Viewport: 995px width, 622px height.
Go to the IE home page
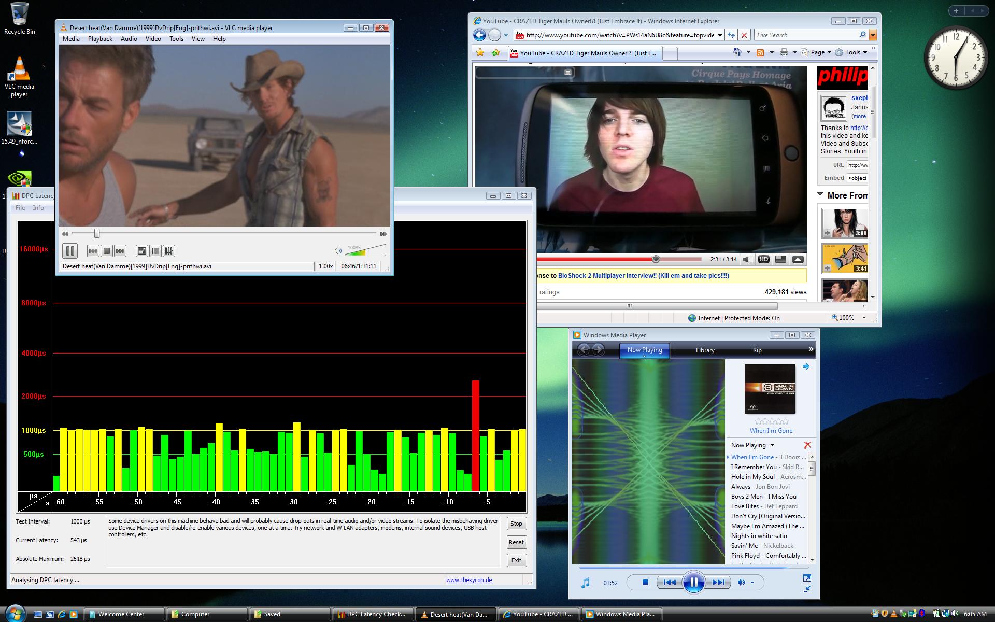click(x=737, y=52)
